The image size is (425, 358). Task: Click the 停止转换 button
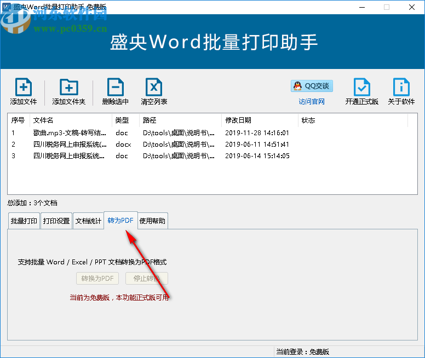(147, 278)
